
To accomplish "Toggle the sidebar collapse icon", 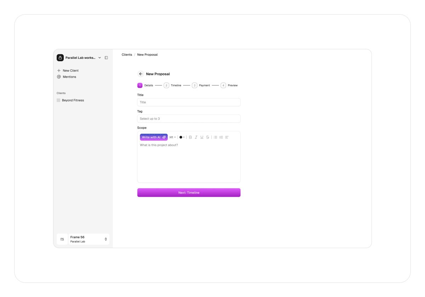I will click(x=106, y=58).
